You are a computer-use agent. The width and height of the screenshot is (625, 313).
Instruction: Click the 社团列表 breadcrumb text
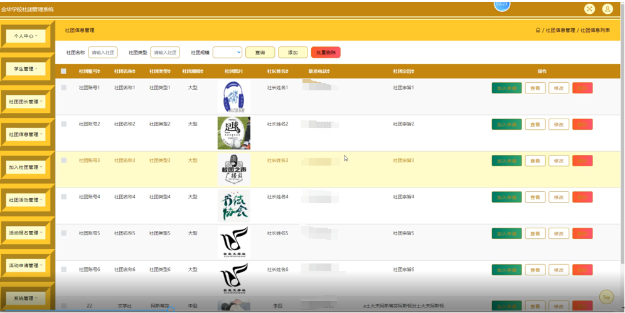[x=595, y=30]
